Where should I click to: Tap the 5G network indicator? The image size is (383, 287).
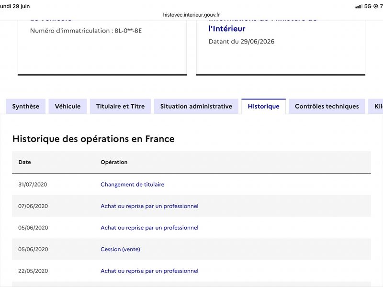click(x=368, y=6)
